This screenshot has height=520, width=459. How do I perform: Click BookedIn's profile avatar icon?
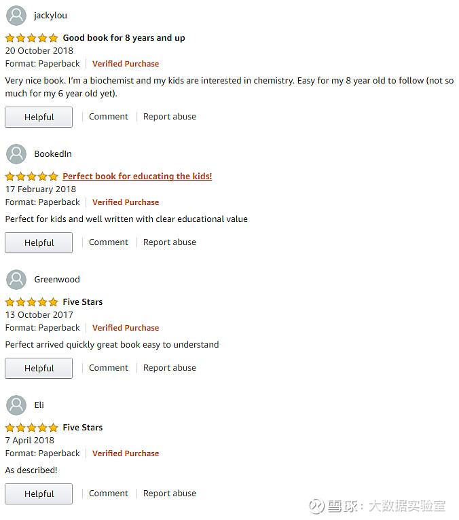(16, 154)
